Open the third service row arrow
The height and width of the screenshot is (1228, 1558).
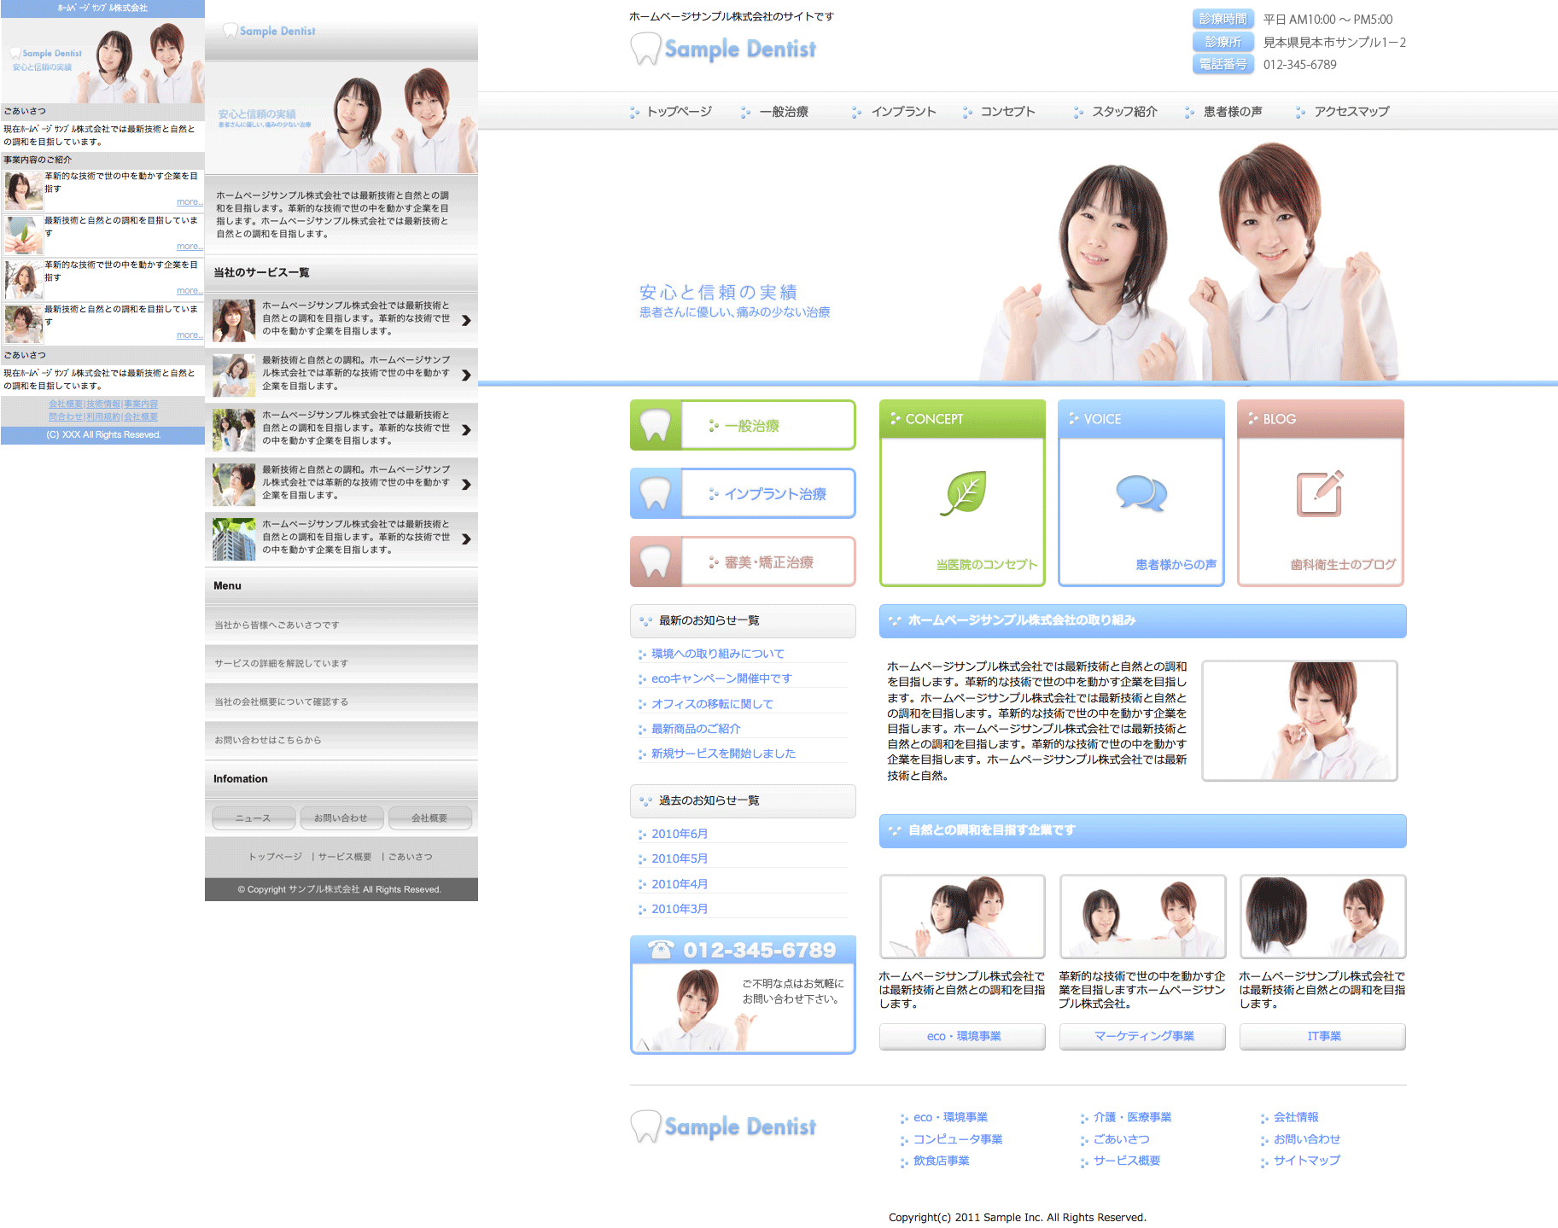click(x=466, y=430)
